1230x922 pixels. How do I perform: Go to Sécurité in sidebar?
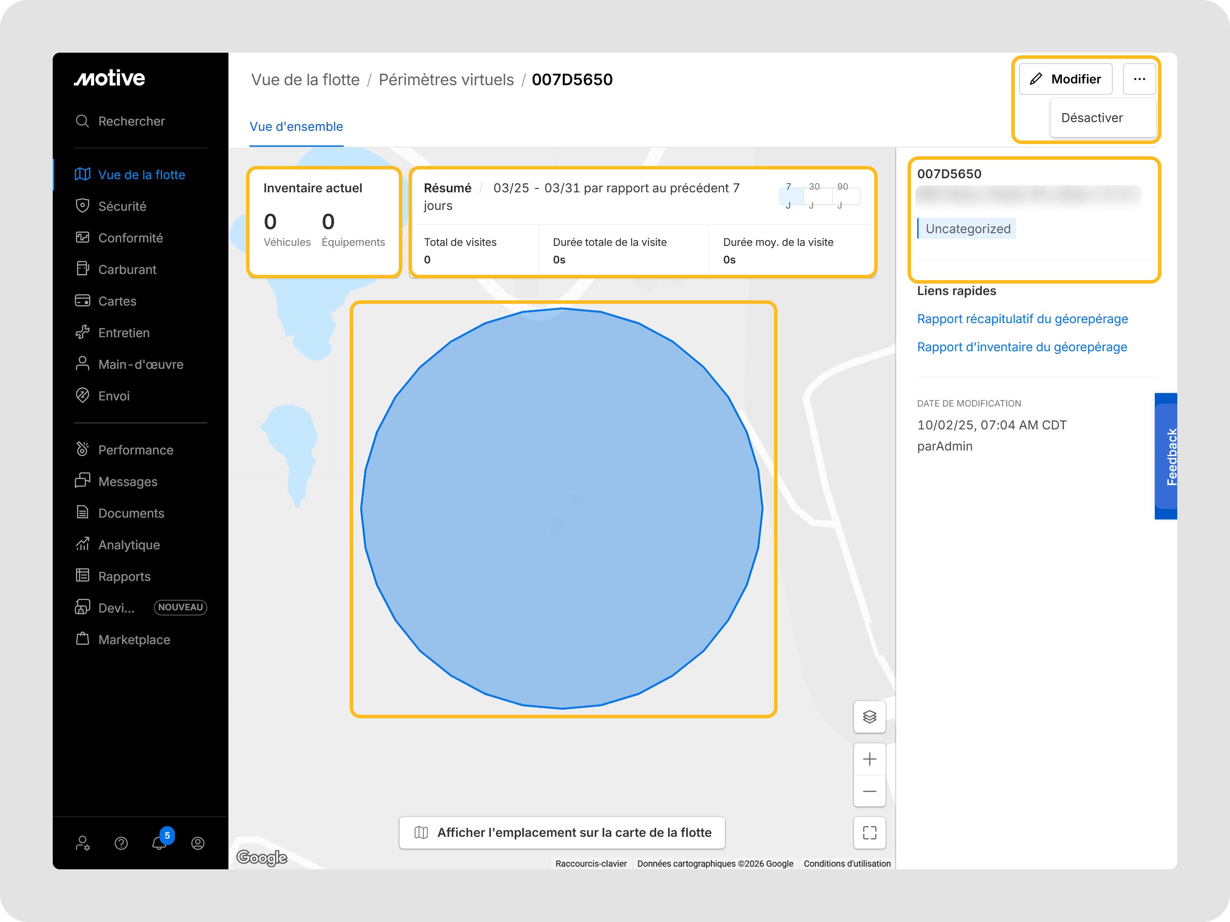coord(122,206)
